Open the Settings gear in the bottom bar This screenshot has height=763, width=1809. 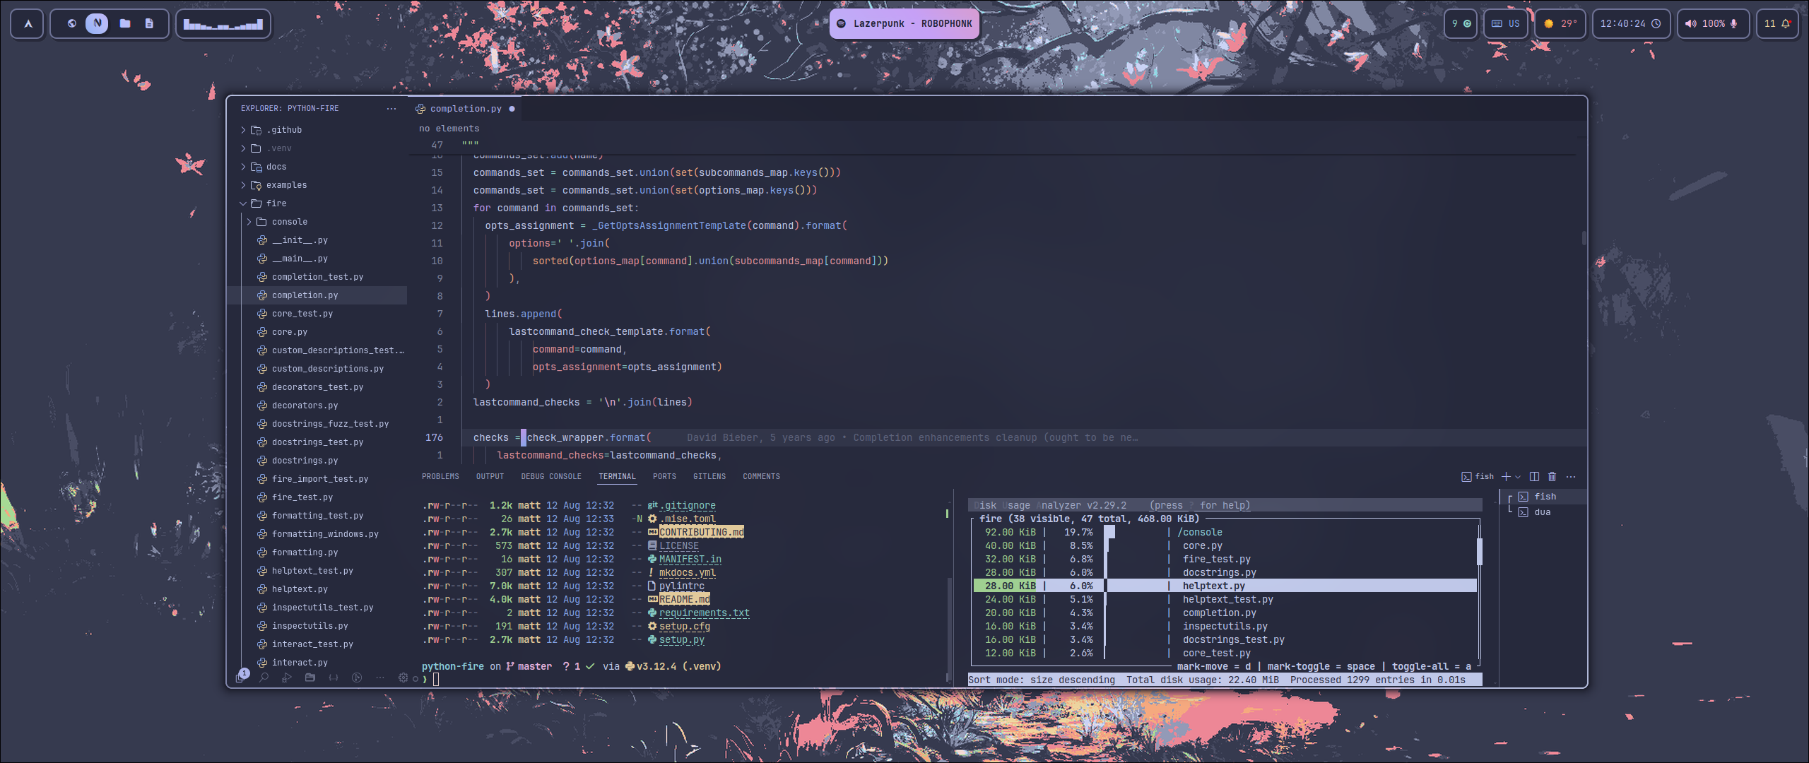403,678
